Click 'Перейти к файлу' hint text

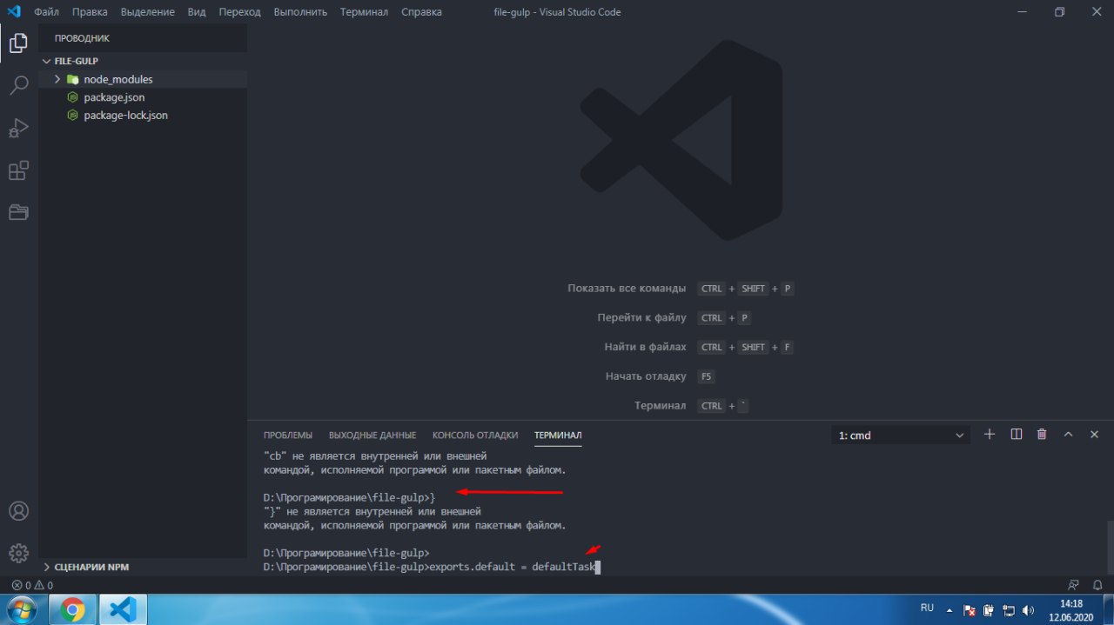641,317
